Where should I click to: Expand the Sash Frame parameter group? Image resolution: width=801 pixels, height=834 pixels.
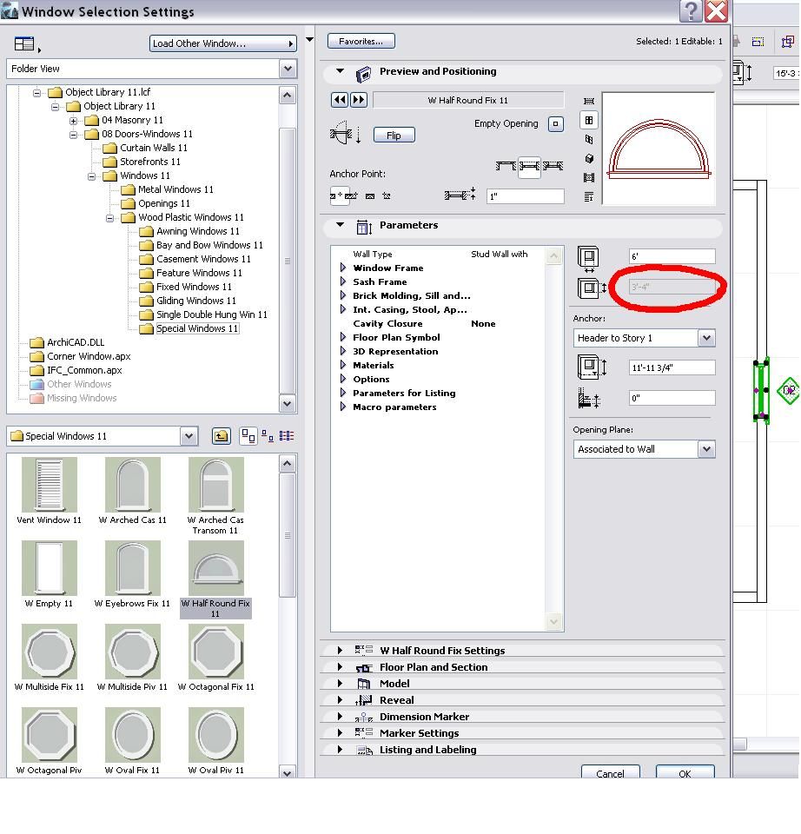pyautogui.click(x=343, y=281)
